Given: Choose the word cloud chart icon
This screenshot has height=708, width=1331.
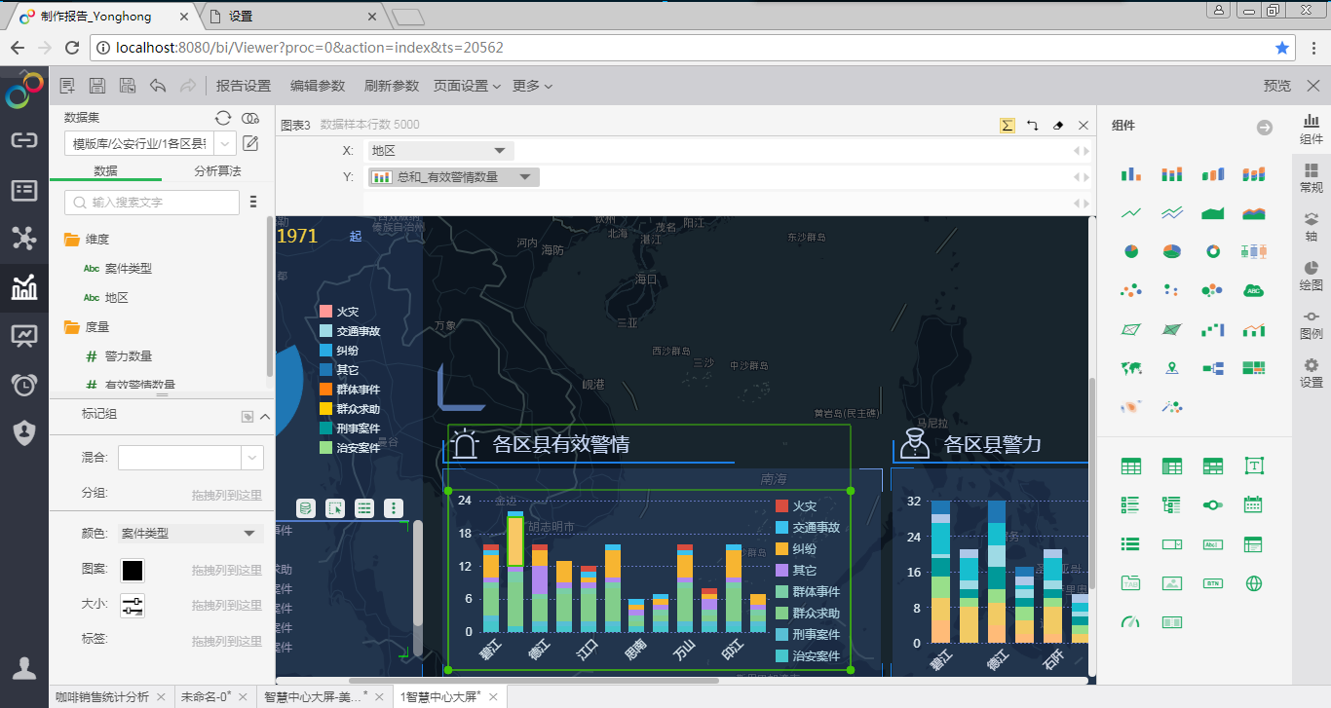Looking at the screenshot, I should [x=1254, y=290].
